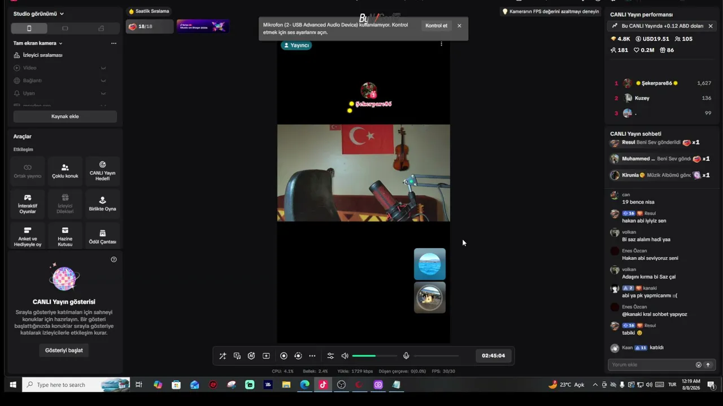Close the +0.12 ABD doları earnings notice
The width and height of the screenshot is (723, 406).
(x=711, y=26)
